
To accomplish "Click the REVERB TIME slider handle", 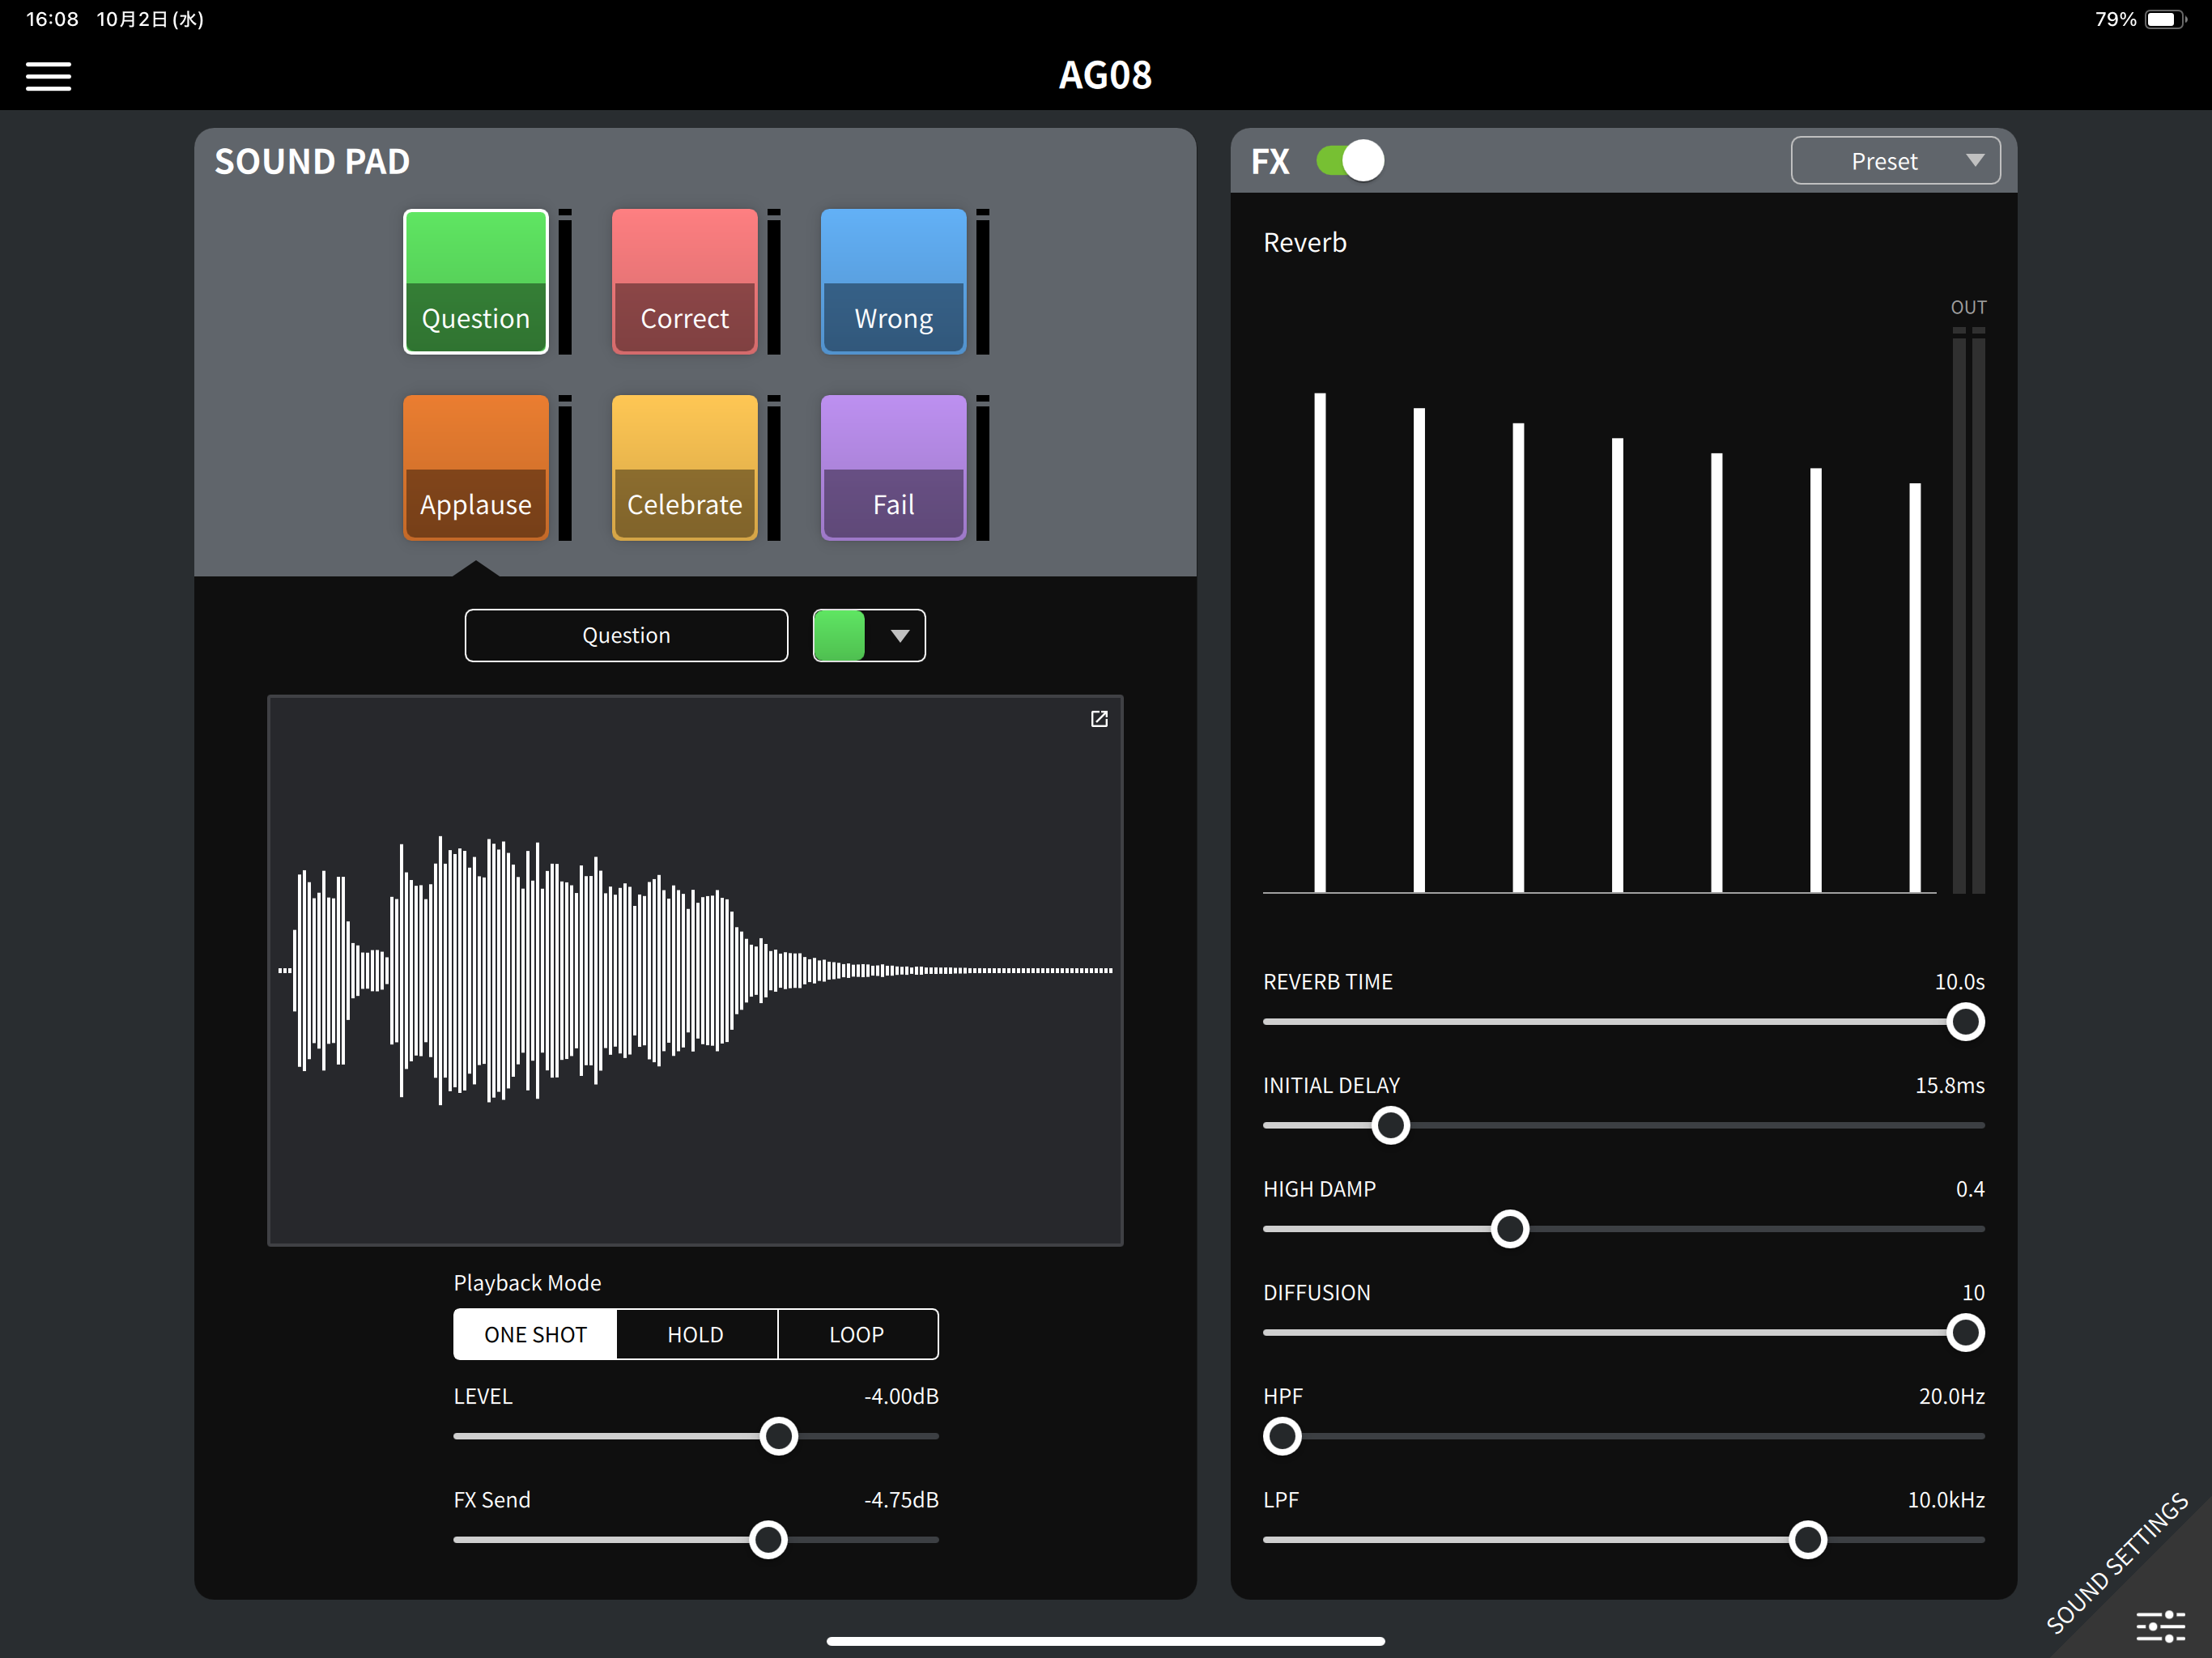I will (x=1965, y=1022).
